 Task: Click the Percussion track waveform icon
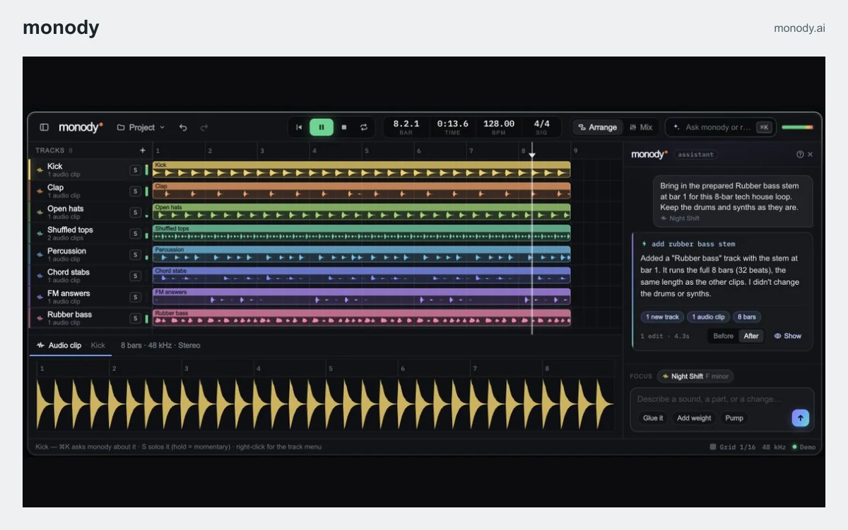point(40,254)
